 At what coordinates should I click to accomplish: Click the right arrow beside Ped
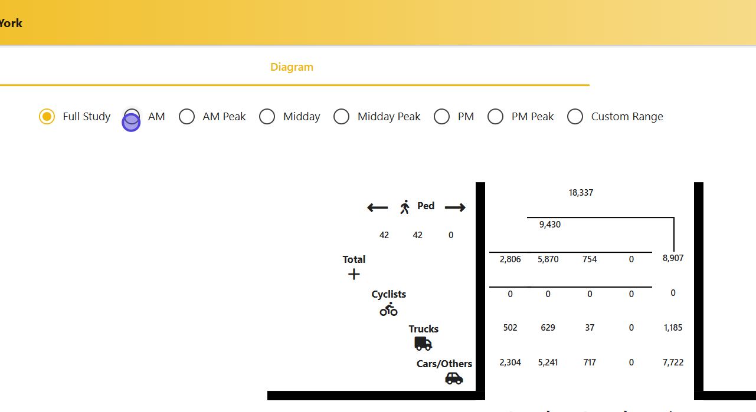click(x=455, y=207)
